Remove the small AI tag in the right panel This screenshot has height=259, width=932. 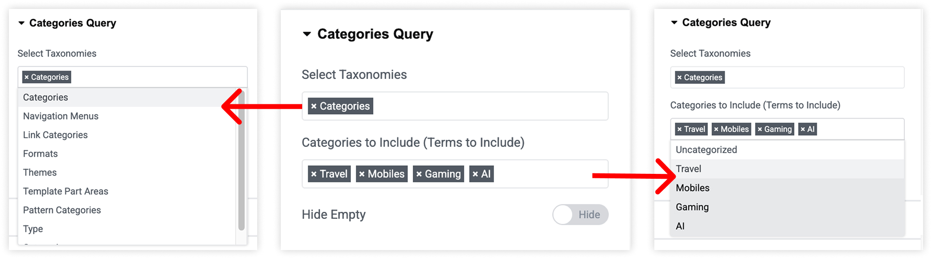(803, 130)
